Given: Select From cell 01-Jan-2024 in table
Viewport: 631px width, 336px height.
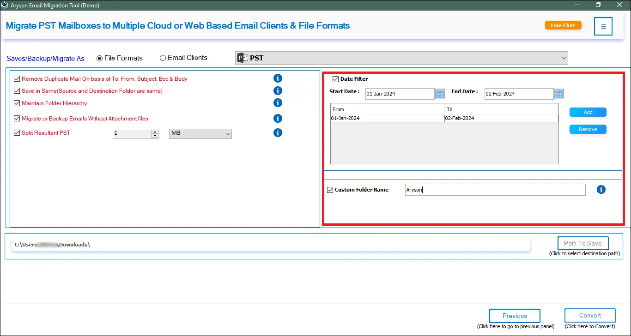Looking at the screenshot, I should (x=388, y=118).
